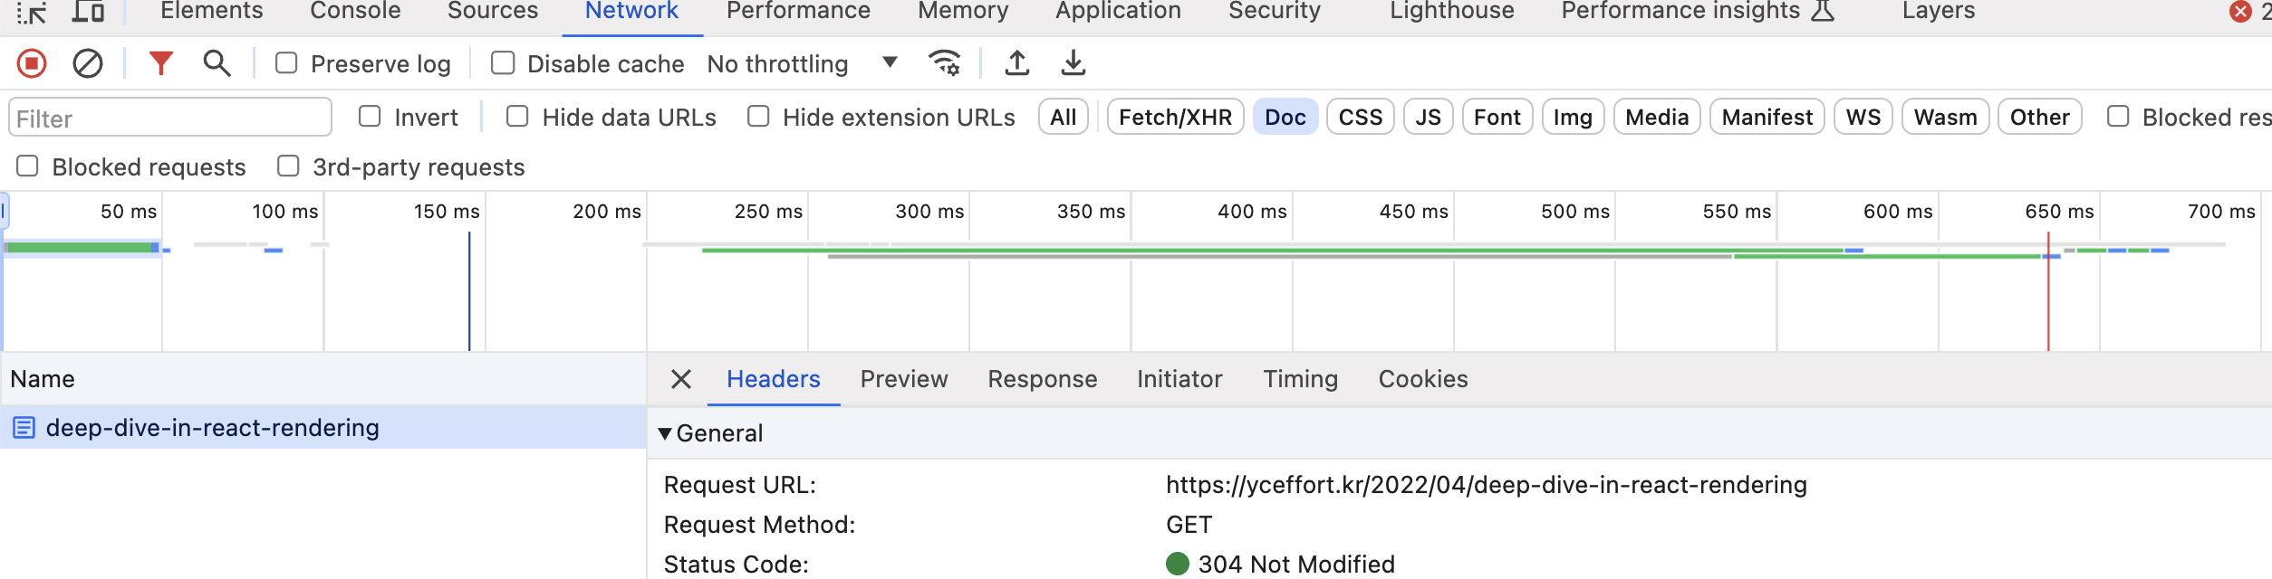Screen dimensions: 2272x579
Task: Open network search with magnifier icon
Action: tap(217, 63)
